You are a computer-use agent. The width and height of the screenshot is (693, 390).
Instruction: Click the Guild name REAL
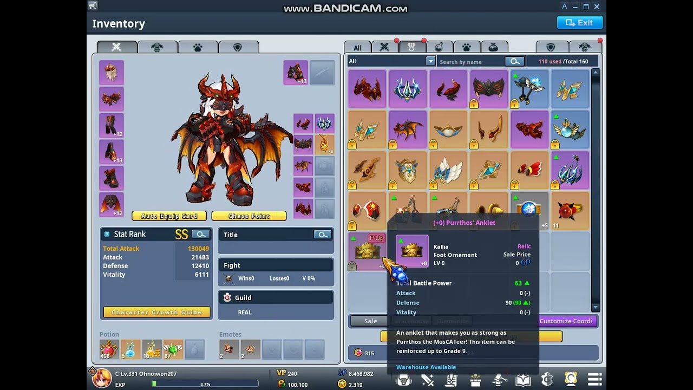[245, 313]
